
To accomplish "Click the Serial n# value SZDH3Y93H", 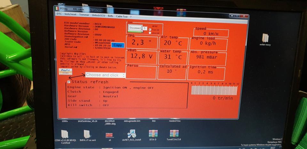I will click(x=102, y=48).
